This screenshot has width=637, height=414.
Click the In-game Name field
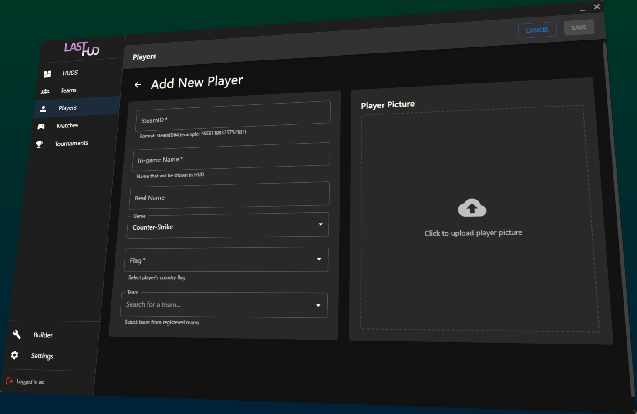[x=231, y=157]
